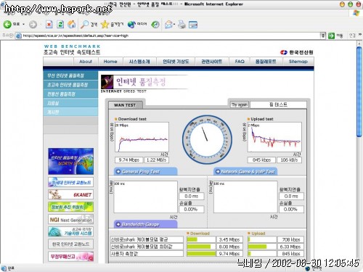
Task: Click the download rate 1.22 MB/s
Action: [156, 160]
